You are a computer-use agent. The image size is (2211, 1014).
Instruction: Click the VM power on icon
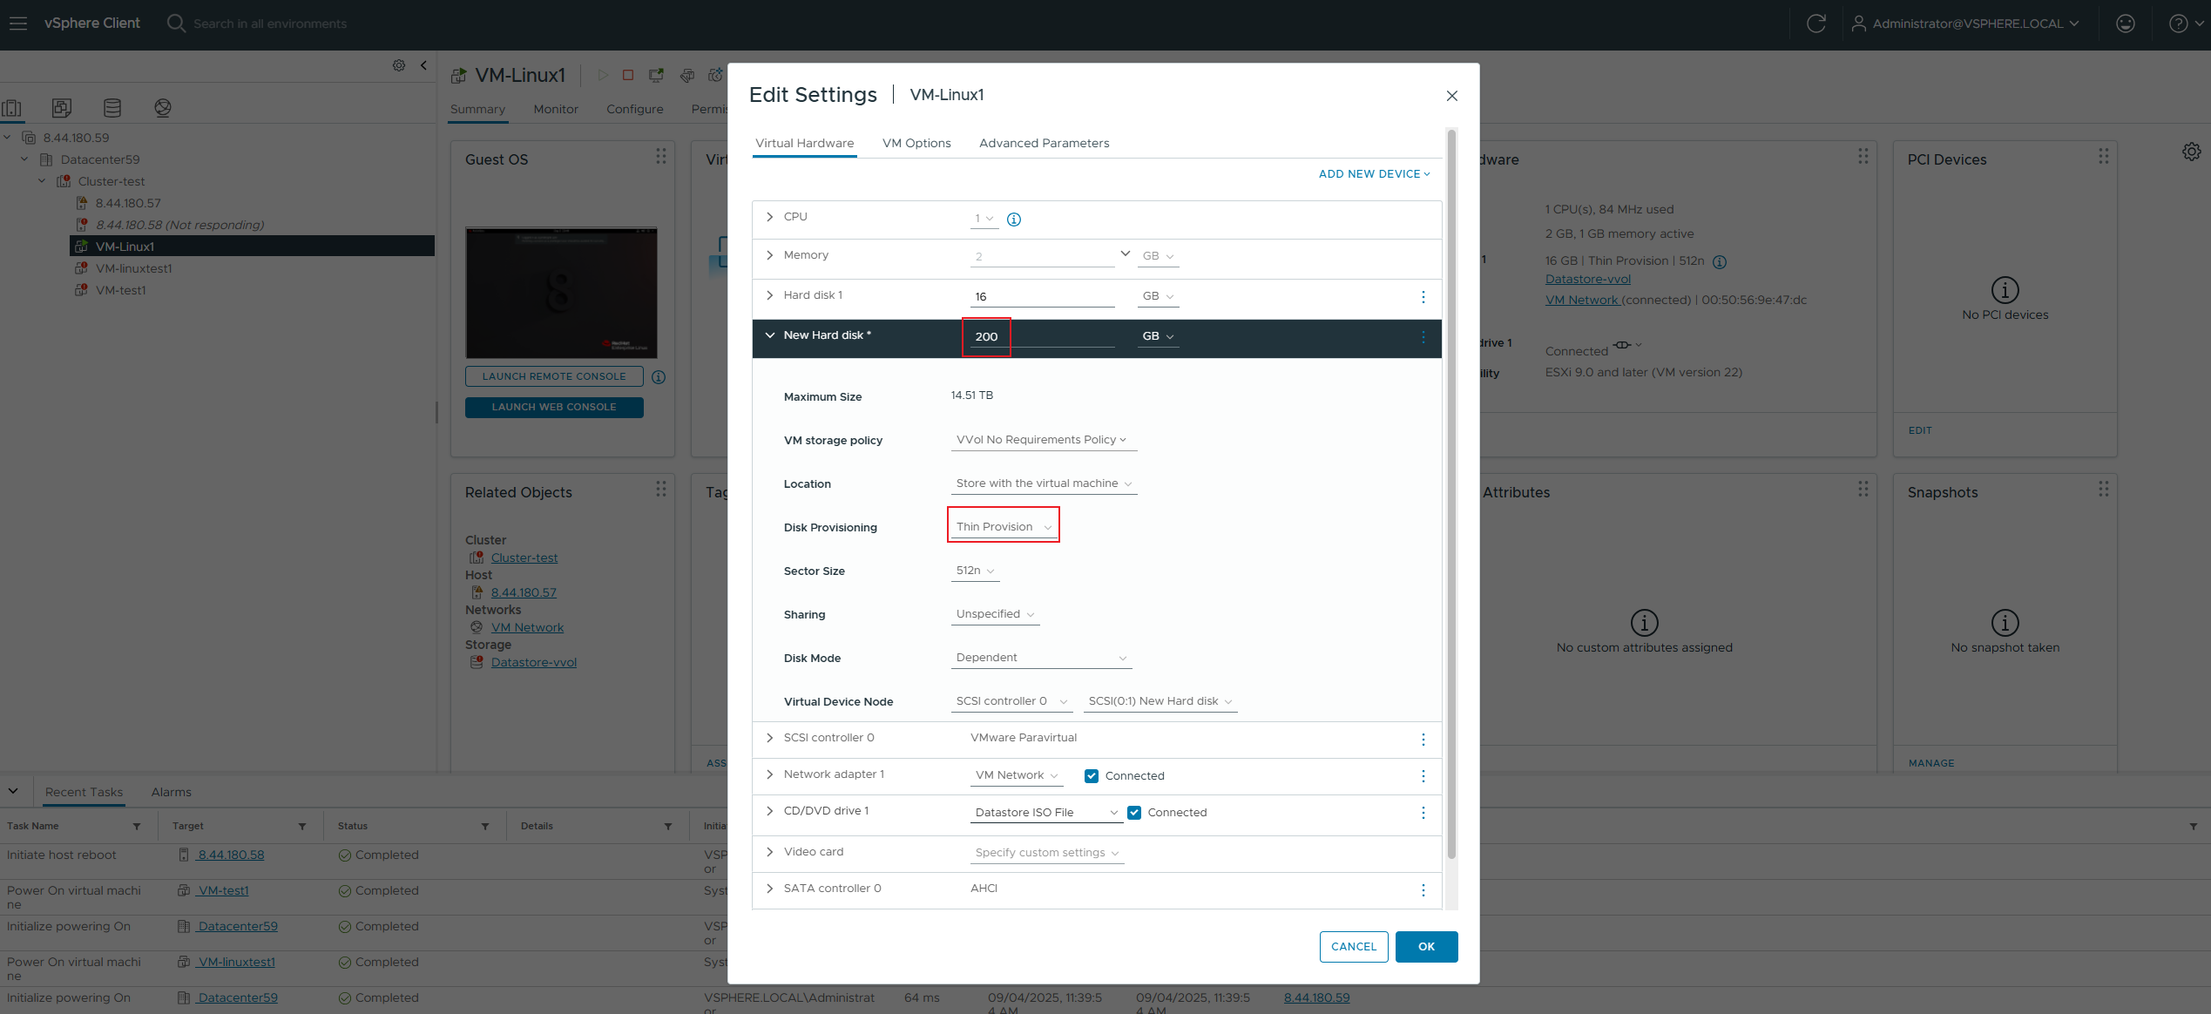pos(603,76)
